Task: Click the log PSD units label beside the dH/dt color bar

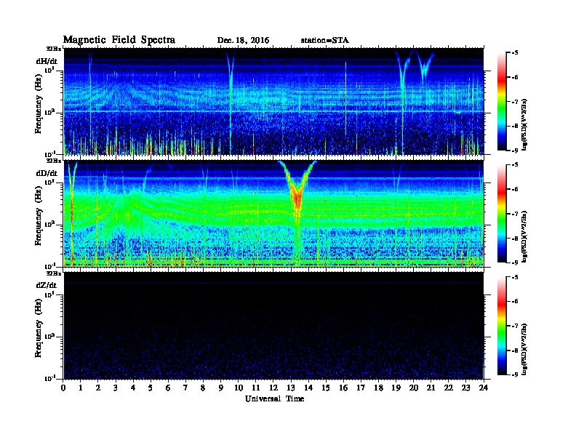Action: click(524, 124)
